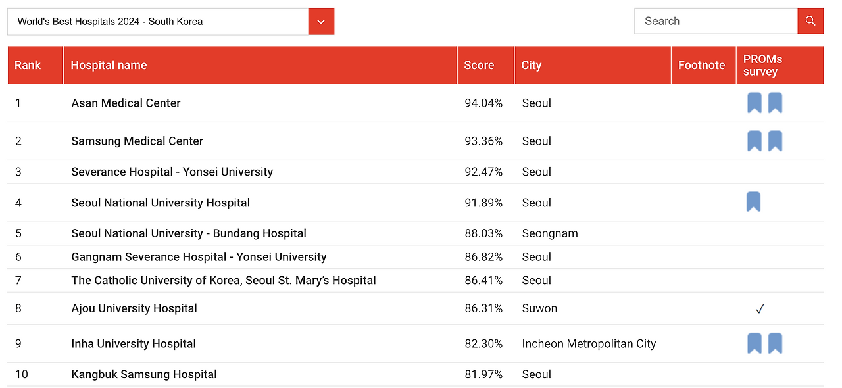Click first PROMs ribbon for Inha University Hospital

[754, 343]
